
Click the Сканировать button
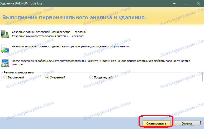point(156,123)
